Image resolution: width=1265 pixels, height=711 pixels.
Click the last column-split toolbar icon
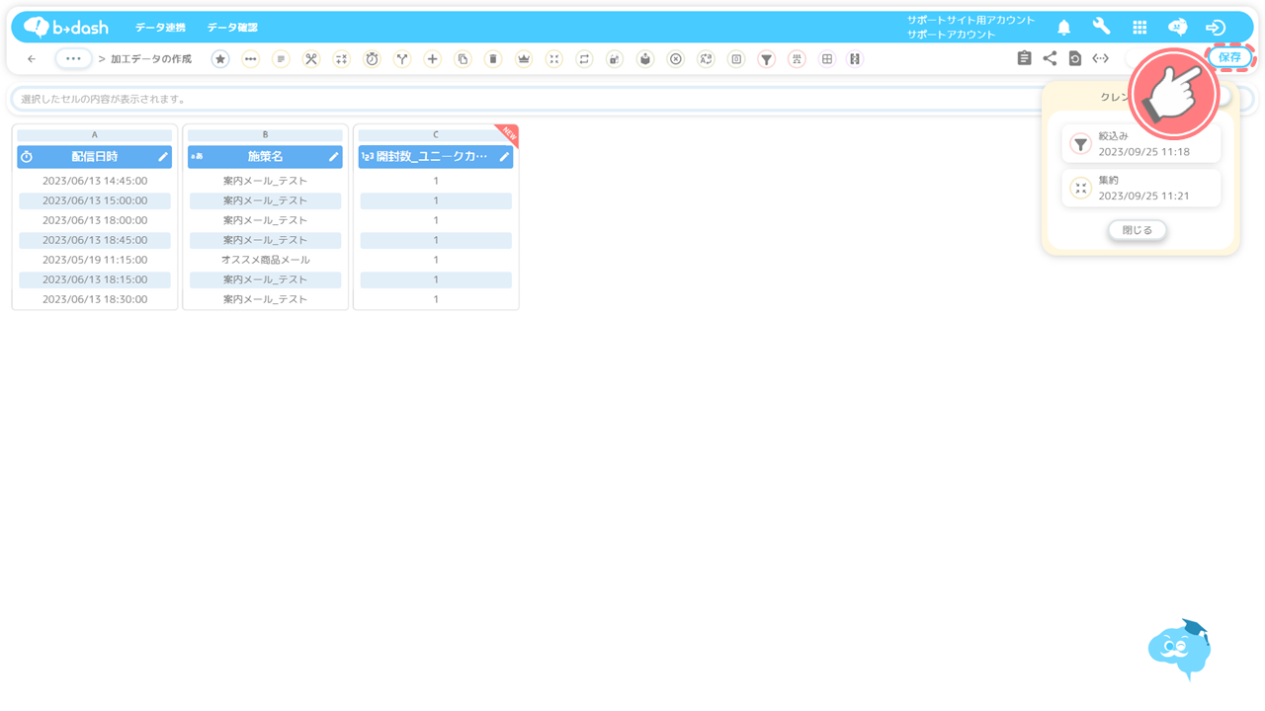tap(856, 59)
